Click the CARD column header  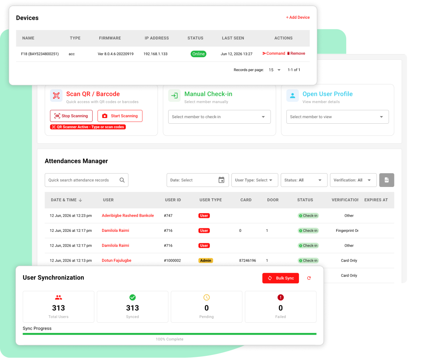[x=246, y=200]
